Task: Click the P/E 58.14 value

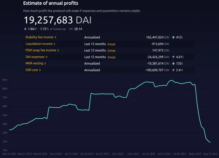Action: [78, 29]
